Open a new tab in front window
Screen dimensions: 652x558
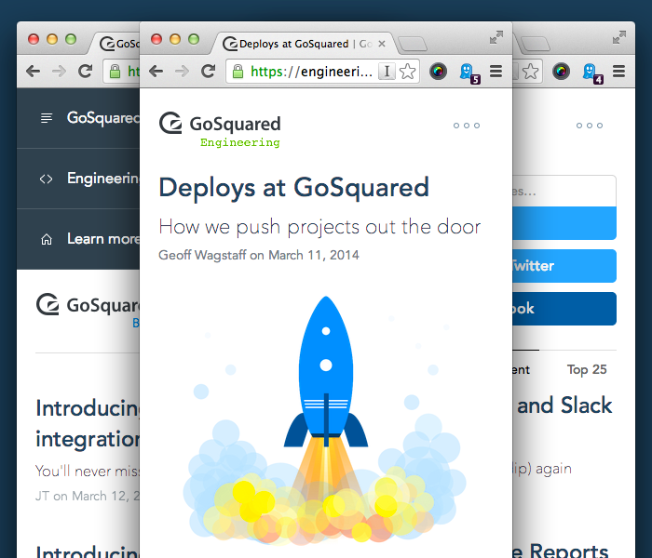coord(412,44)
